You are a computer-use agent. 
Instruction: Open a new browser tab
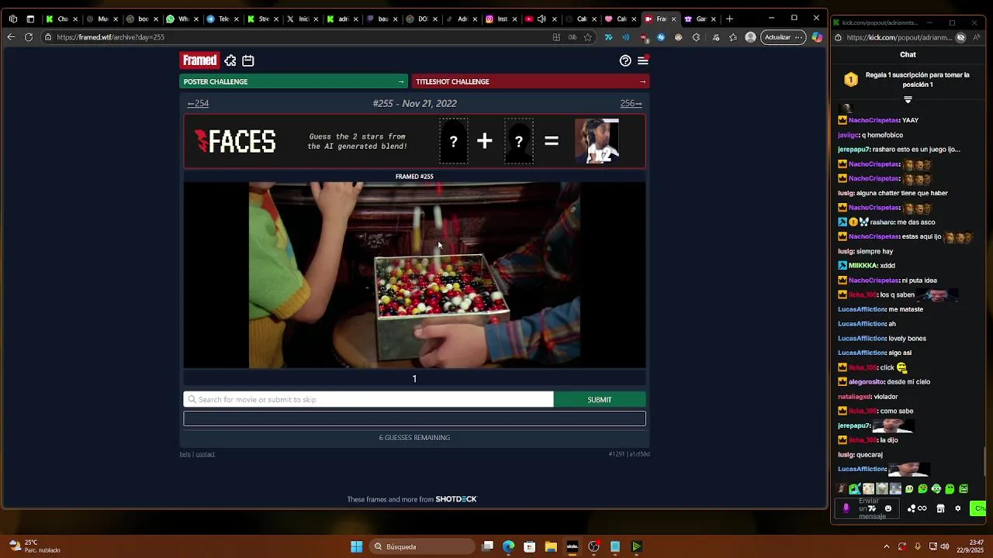[x=729, y=19]
